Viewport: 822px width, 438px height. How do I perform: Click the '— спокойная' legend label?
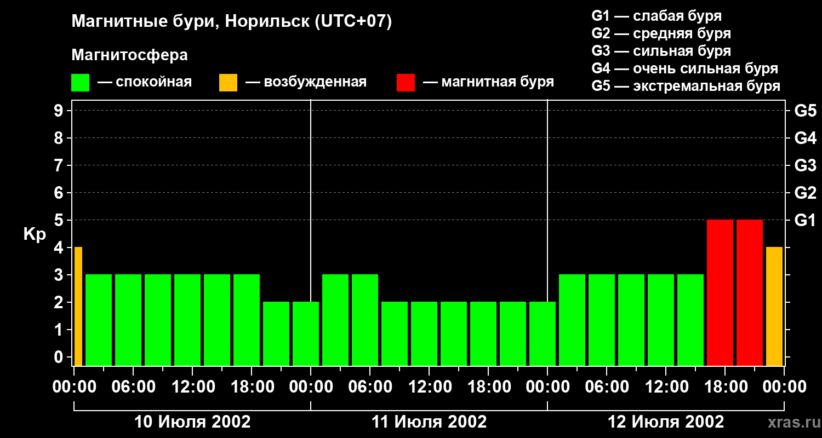145,82
